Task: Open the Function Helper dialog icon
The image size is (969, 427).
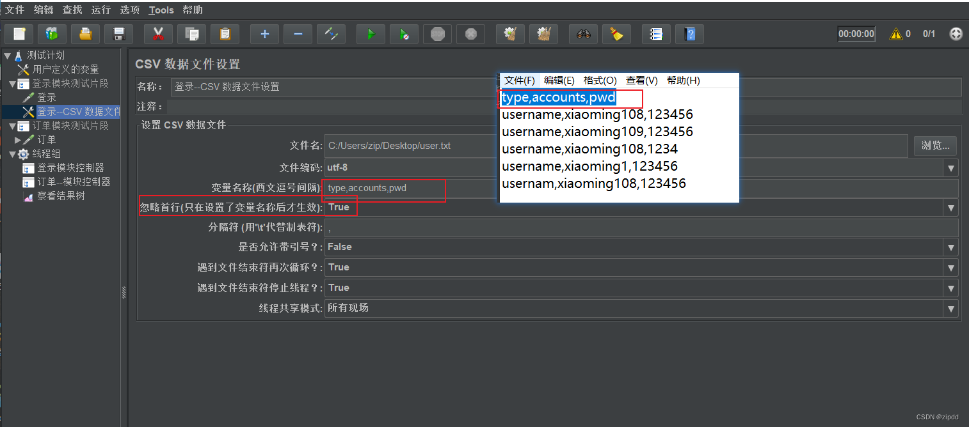Action: click(656, 34)
